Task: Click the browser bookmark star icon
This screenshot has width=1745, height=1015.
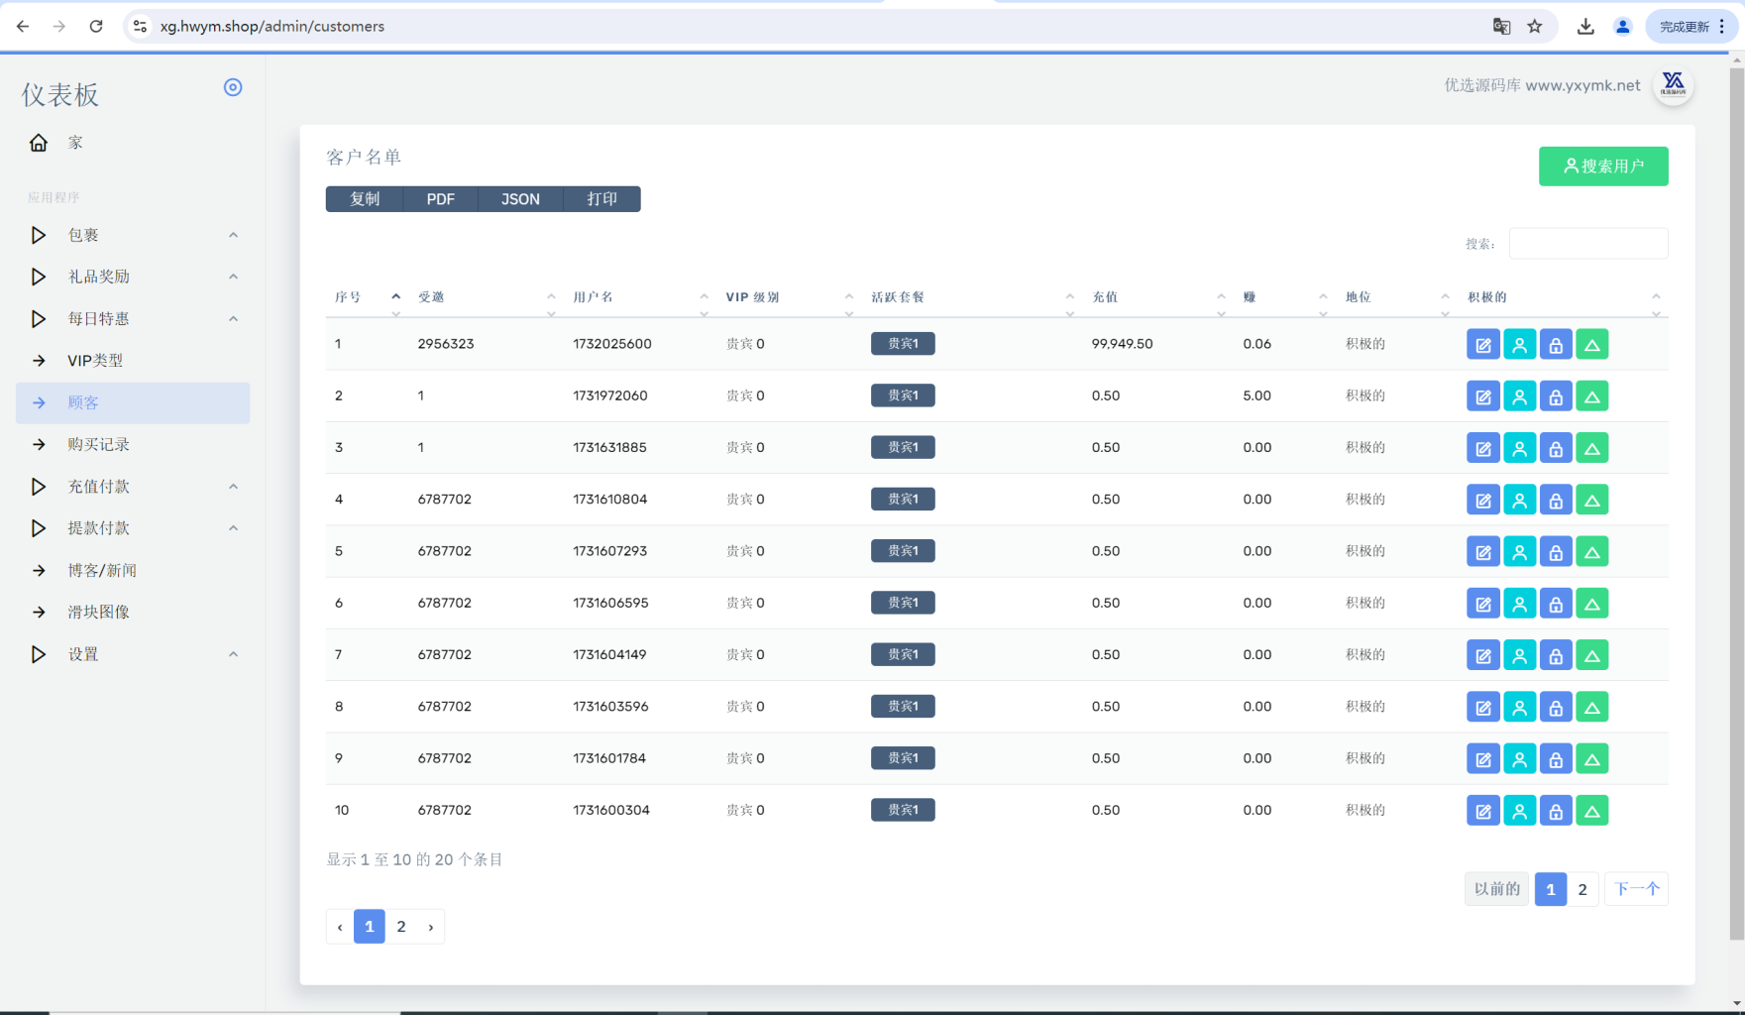Action: (x=1535, y=27)
